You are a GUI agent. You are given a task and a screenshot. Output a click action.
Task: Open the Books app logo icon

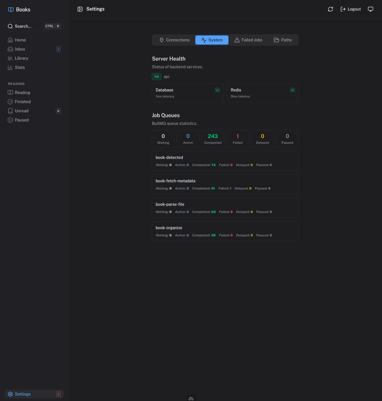(x=11, y=9)
